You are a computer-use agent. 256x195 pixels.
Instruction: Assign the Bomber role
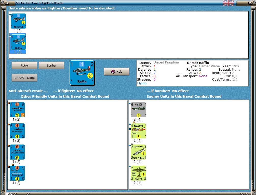coord(51,66)
